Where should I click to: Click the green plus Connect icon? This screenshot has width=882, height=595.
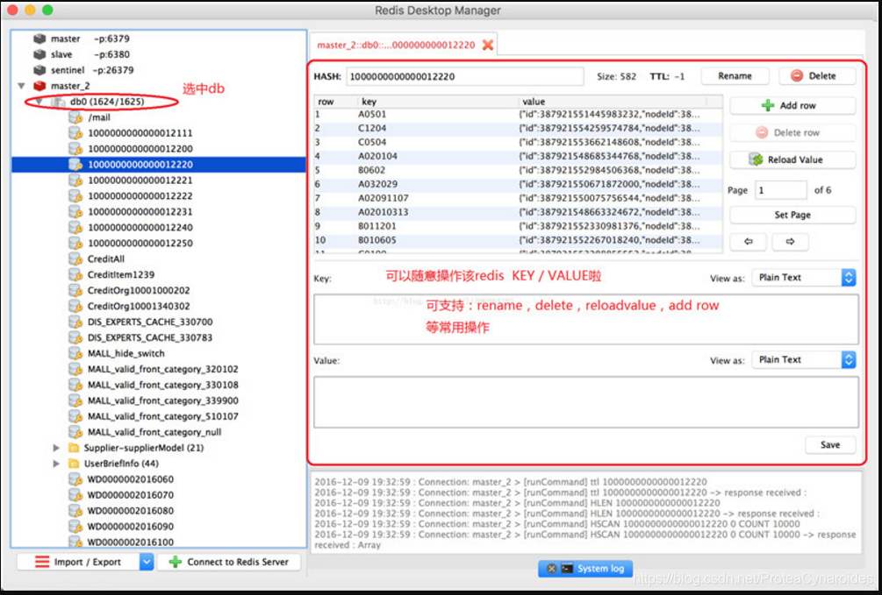tap(175, 562)
